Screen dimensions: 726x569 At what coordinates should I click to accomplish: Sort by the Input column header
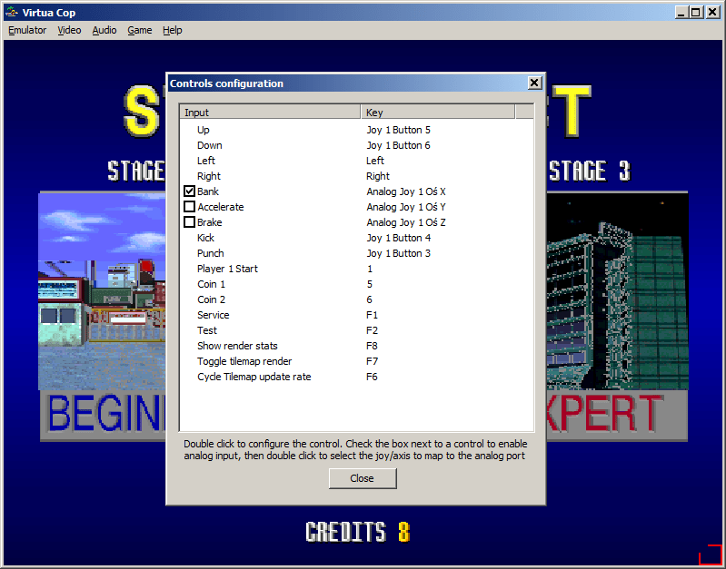point(270,113)
